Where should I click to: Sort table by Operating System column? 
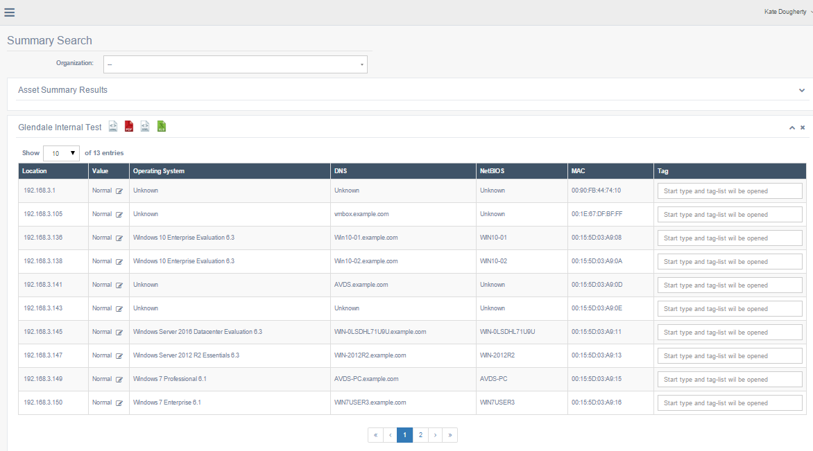coord(159,171)
